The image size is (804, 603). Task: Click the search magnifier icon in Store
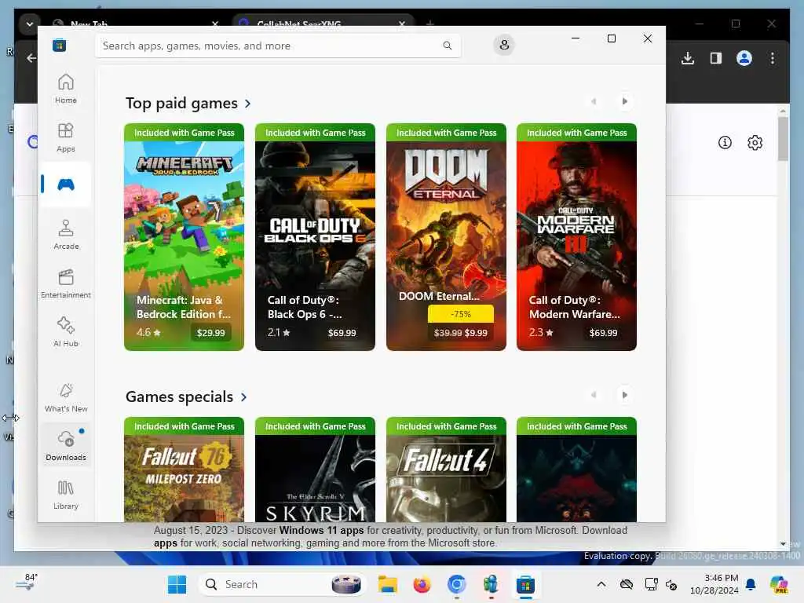click(447, 46)
